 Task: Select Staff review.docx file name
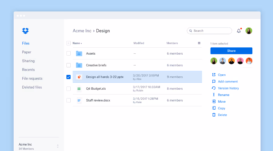[98, 100]
